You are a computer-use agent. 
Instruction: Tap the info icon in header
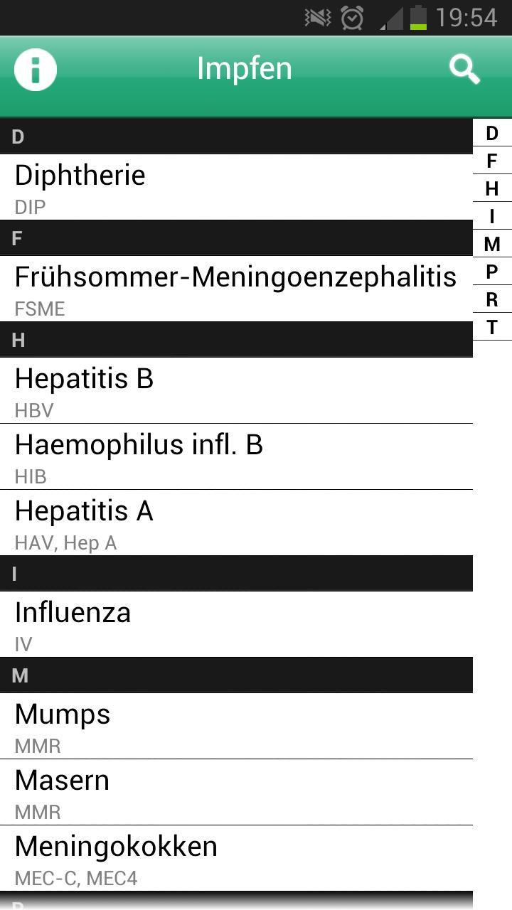click(x=35, y=70)
